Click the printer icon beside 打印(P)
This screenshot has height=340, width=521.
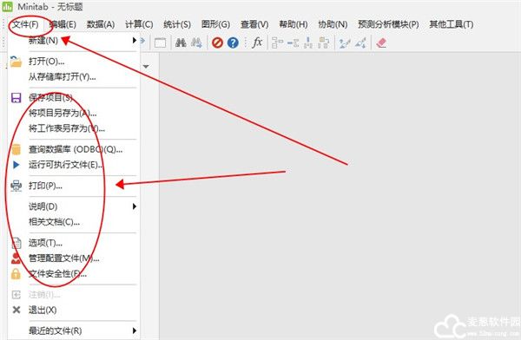click(x=16, y=186)
